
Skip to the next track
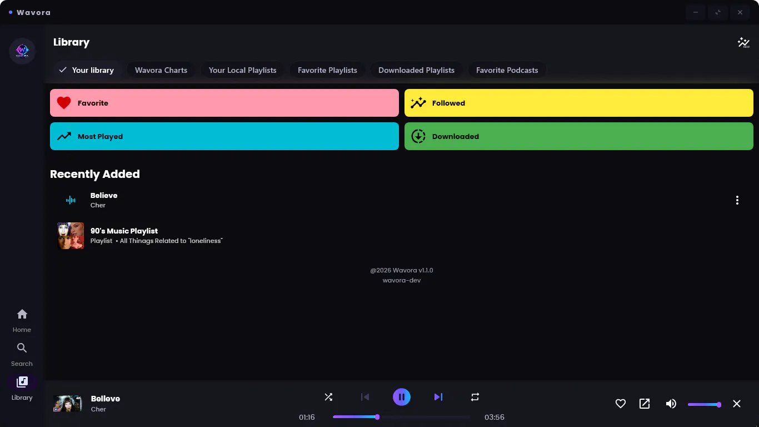click(x=438, y=397)
